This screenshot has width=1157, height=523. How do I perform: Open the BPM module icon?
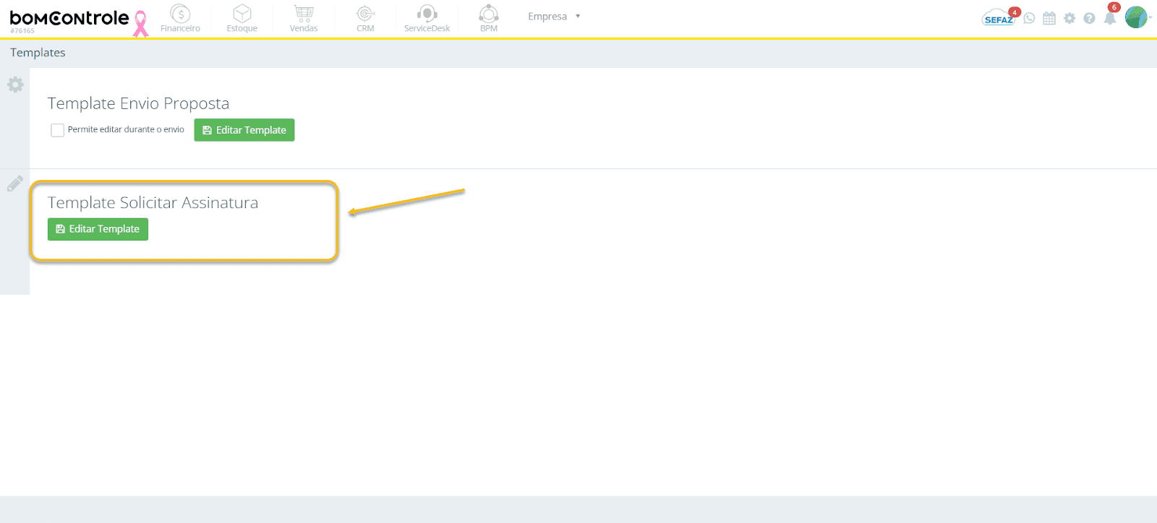(x=489, y=14)
